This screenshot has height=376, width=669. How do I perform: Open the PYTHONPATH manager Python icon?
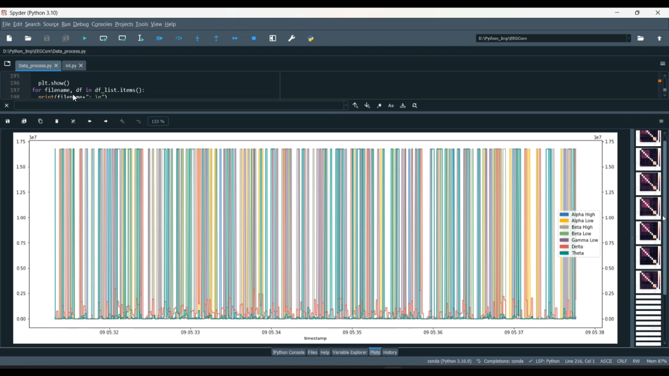click(x=311, y=39)
